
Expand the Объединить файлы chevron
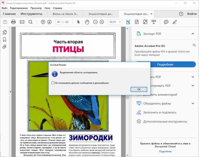[x=193, y=103]
